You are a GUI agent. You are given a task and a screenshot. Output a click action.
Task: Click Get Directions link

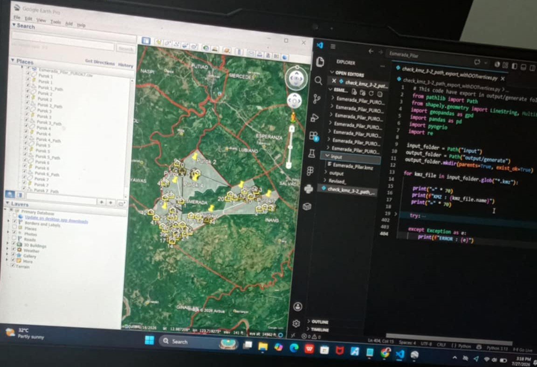pos(100,62)
